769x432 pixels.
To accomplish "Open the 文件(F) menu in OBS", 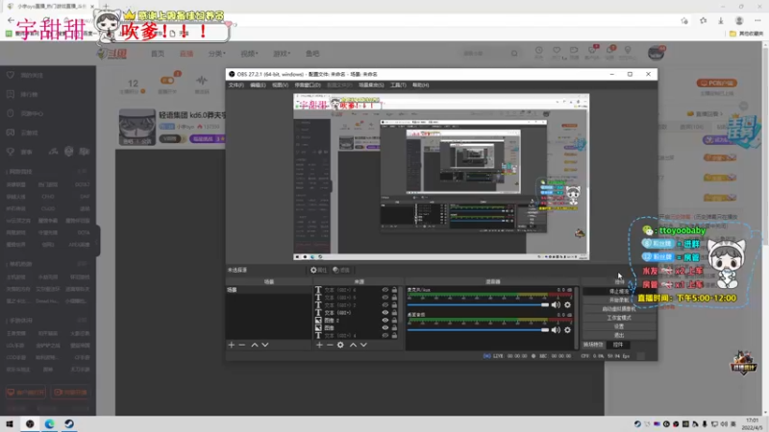I will click(x=236, y=85).
